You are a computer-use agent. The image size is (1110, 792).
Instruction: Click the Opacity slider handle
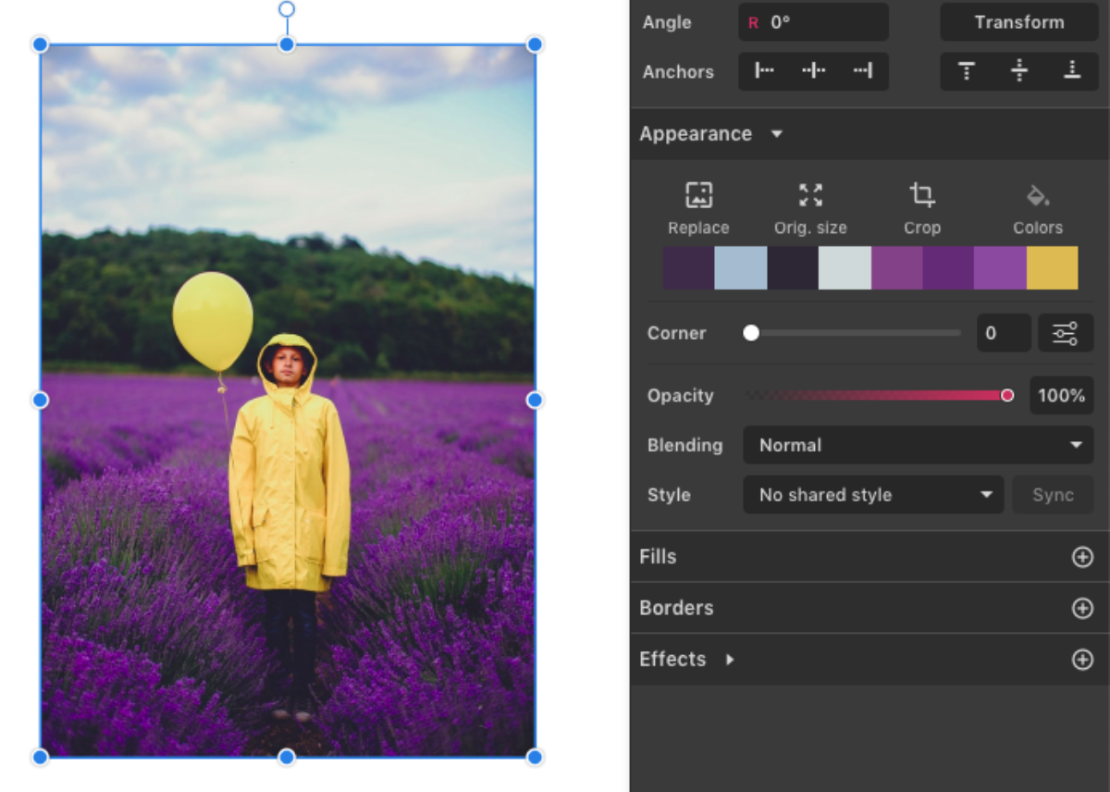pos(1007,395)
